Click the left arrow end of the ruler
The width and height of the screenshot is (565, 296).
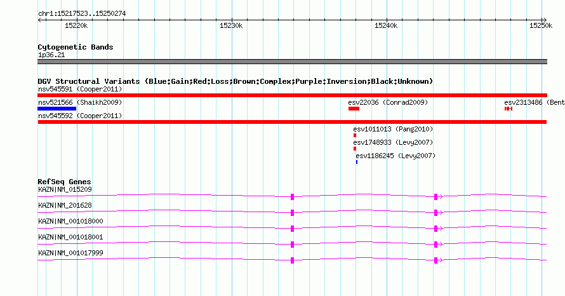coord(39,20)
